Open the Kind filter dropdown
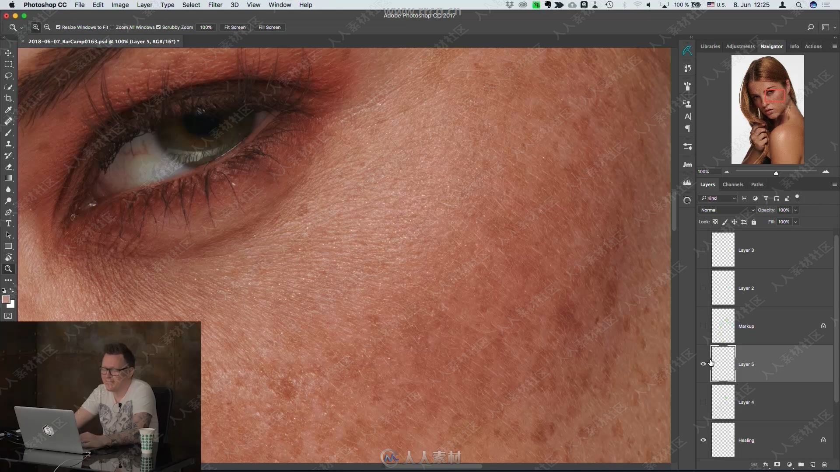This screenshot has height=472, width=840. [x=718, y=198]
